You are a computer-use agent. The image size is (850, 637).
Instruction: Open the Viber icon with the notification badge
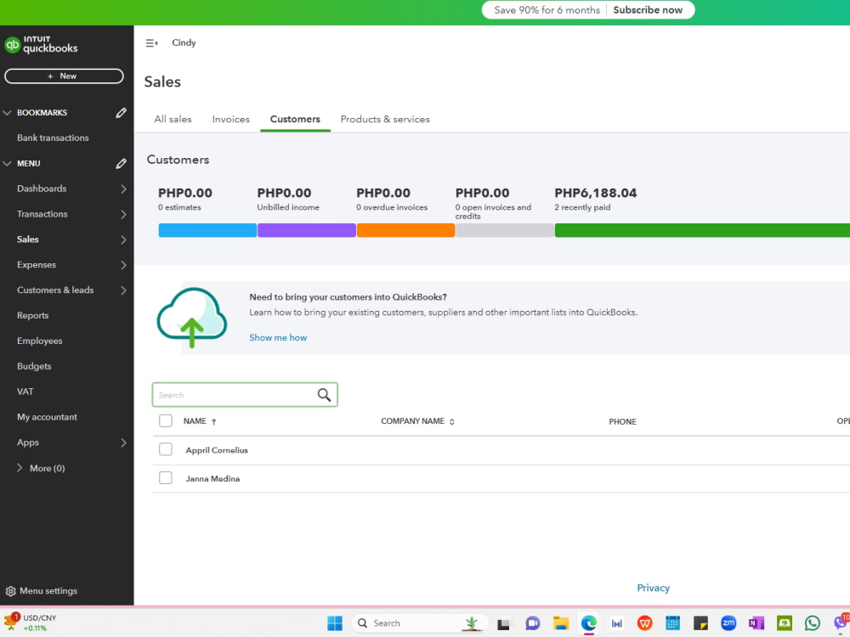841,623
